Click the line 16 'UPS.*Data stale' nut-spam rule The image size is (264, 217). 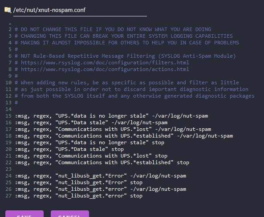(x=91, y=122)
